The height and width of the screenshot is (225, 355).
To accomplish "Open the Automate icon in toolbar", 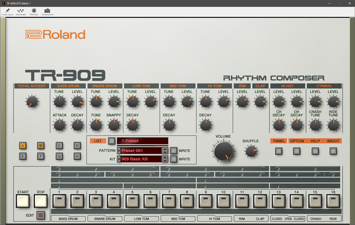I will [x=21, y=11].
